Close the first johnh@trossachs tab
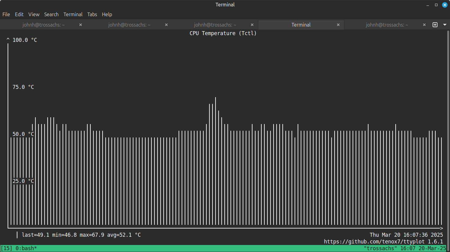 [x=80, y=25]
